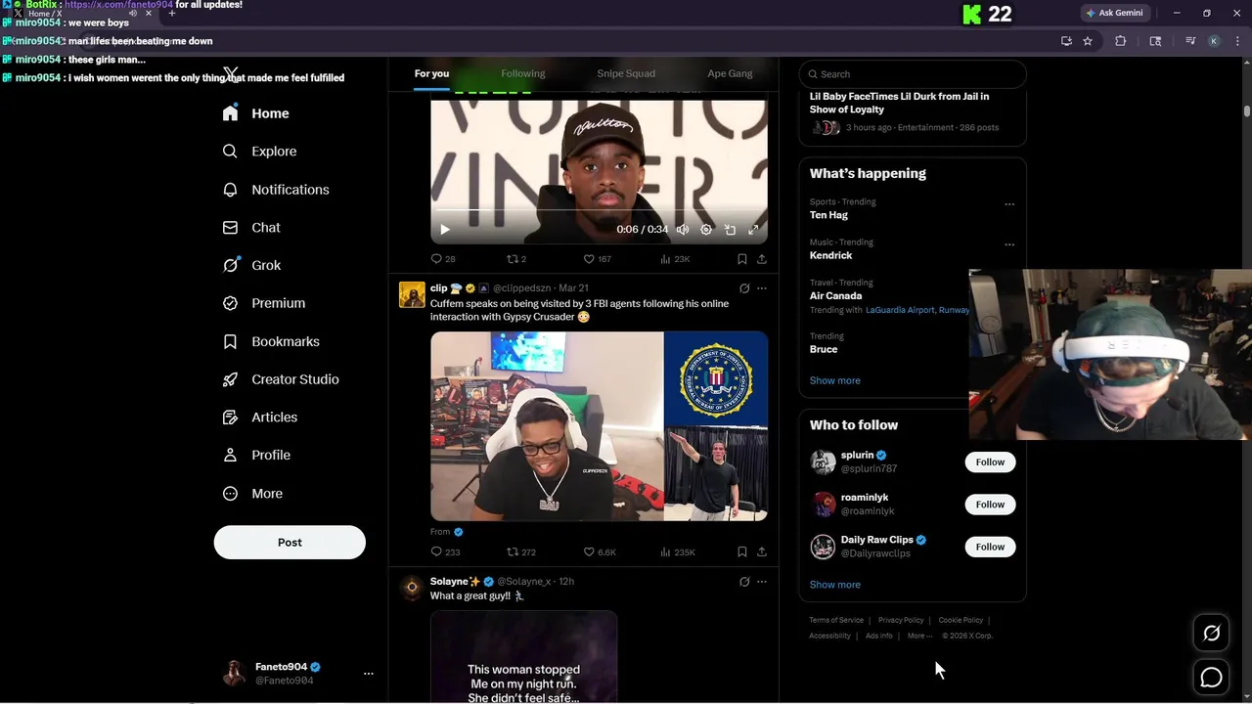Reply to the clip post (233 replies)
1252x704 pixels.
(x=445, y=552)
